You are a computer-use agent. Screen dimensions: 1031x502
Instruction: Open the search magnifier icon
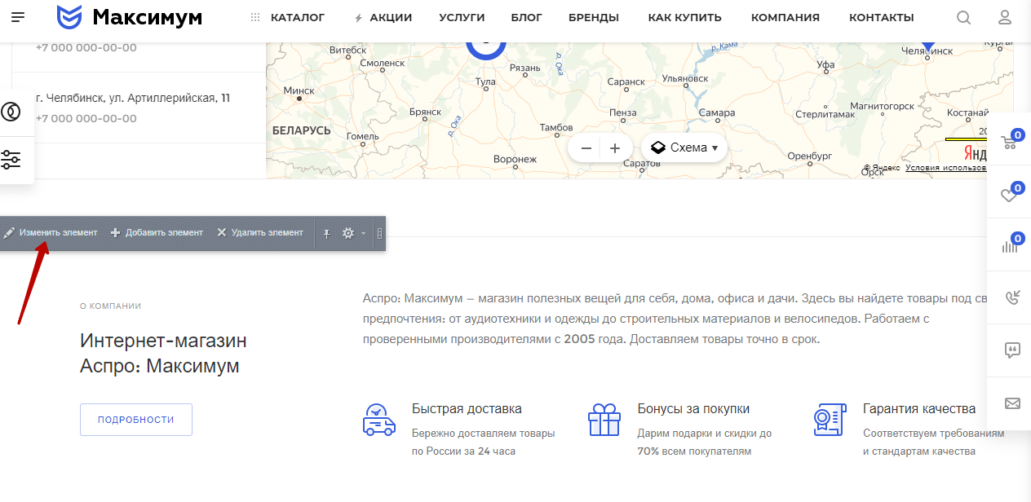[964, 17]
